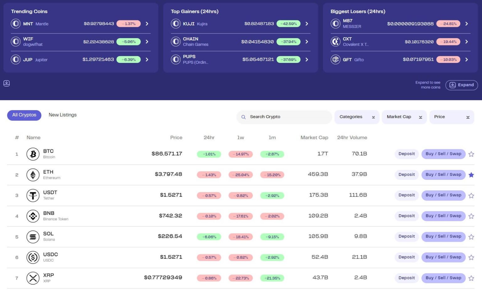Star the Solana row as favorite
The height and width of the screenshot is (290, 482).
tap(471, 237)
